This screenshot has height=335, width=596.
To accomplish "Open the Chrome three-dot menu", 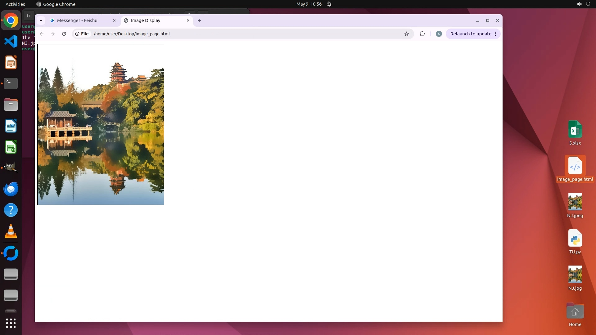I will 495,34.
